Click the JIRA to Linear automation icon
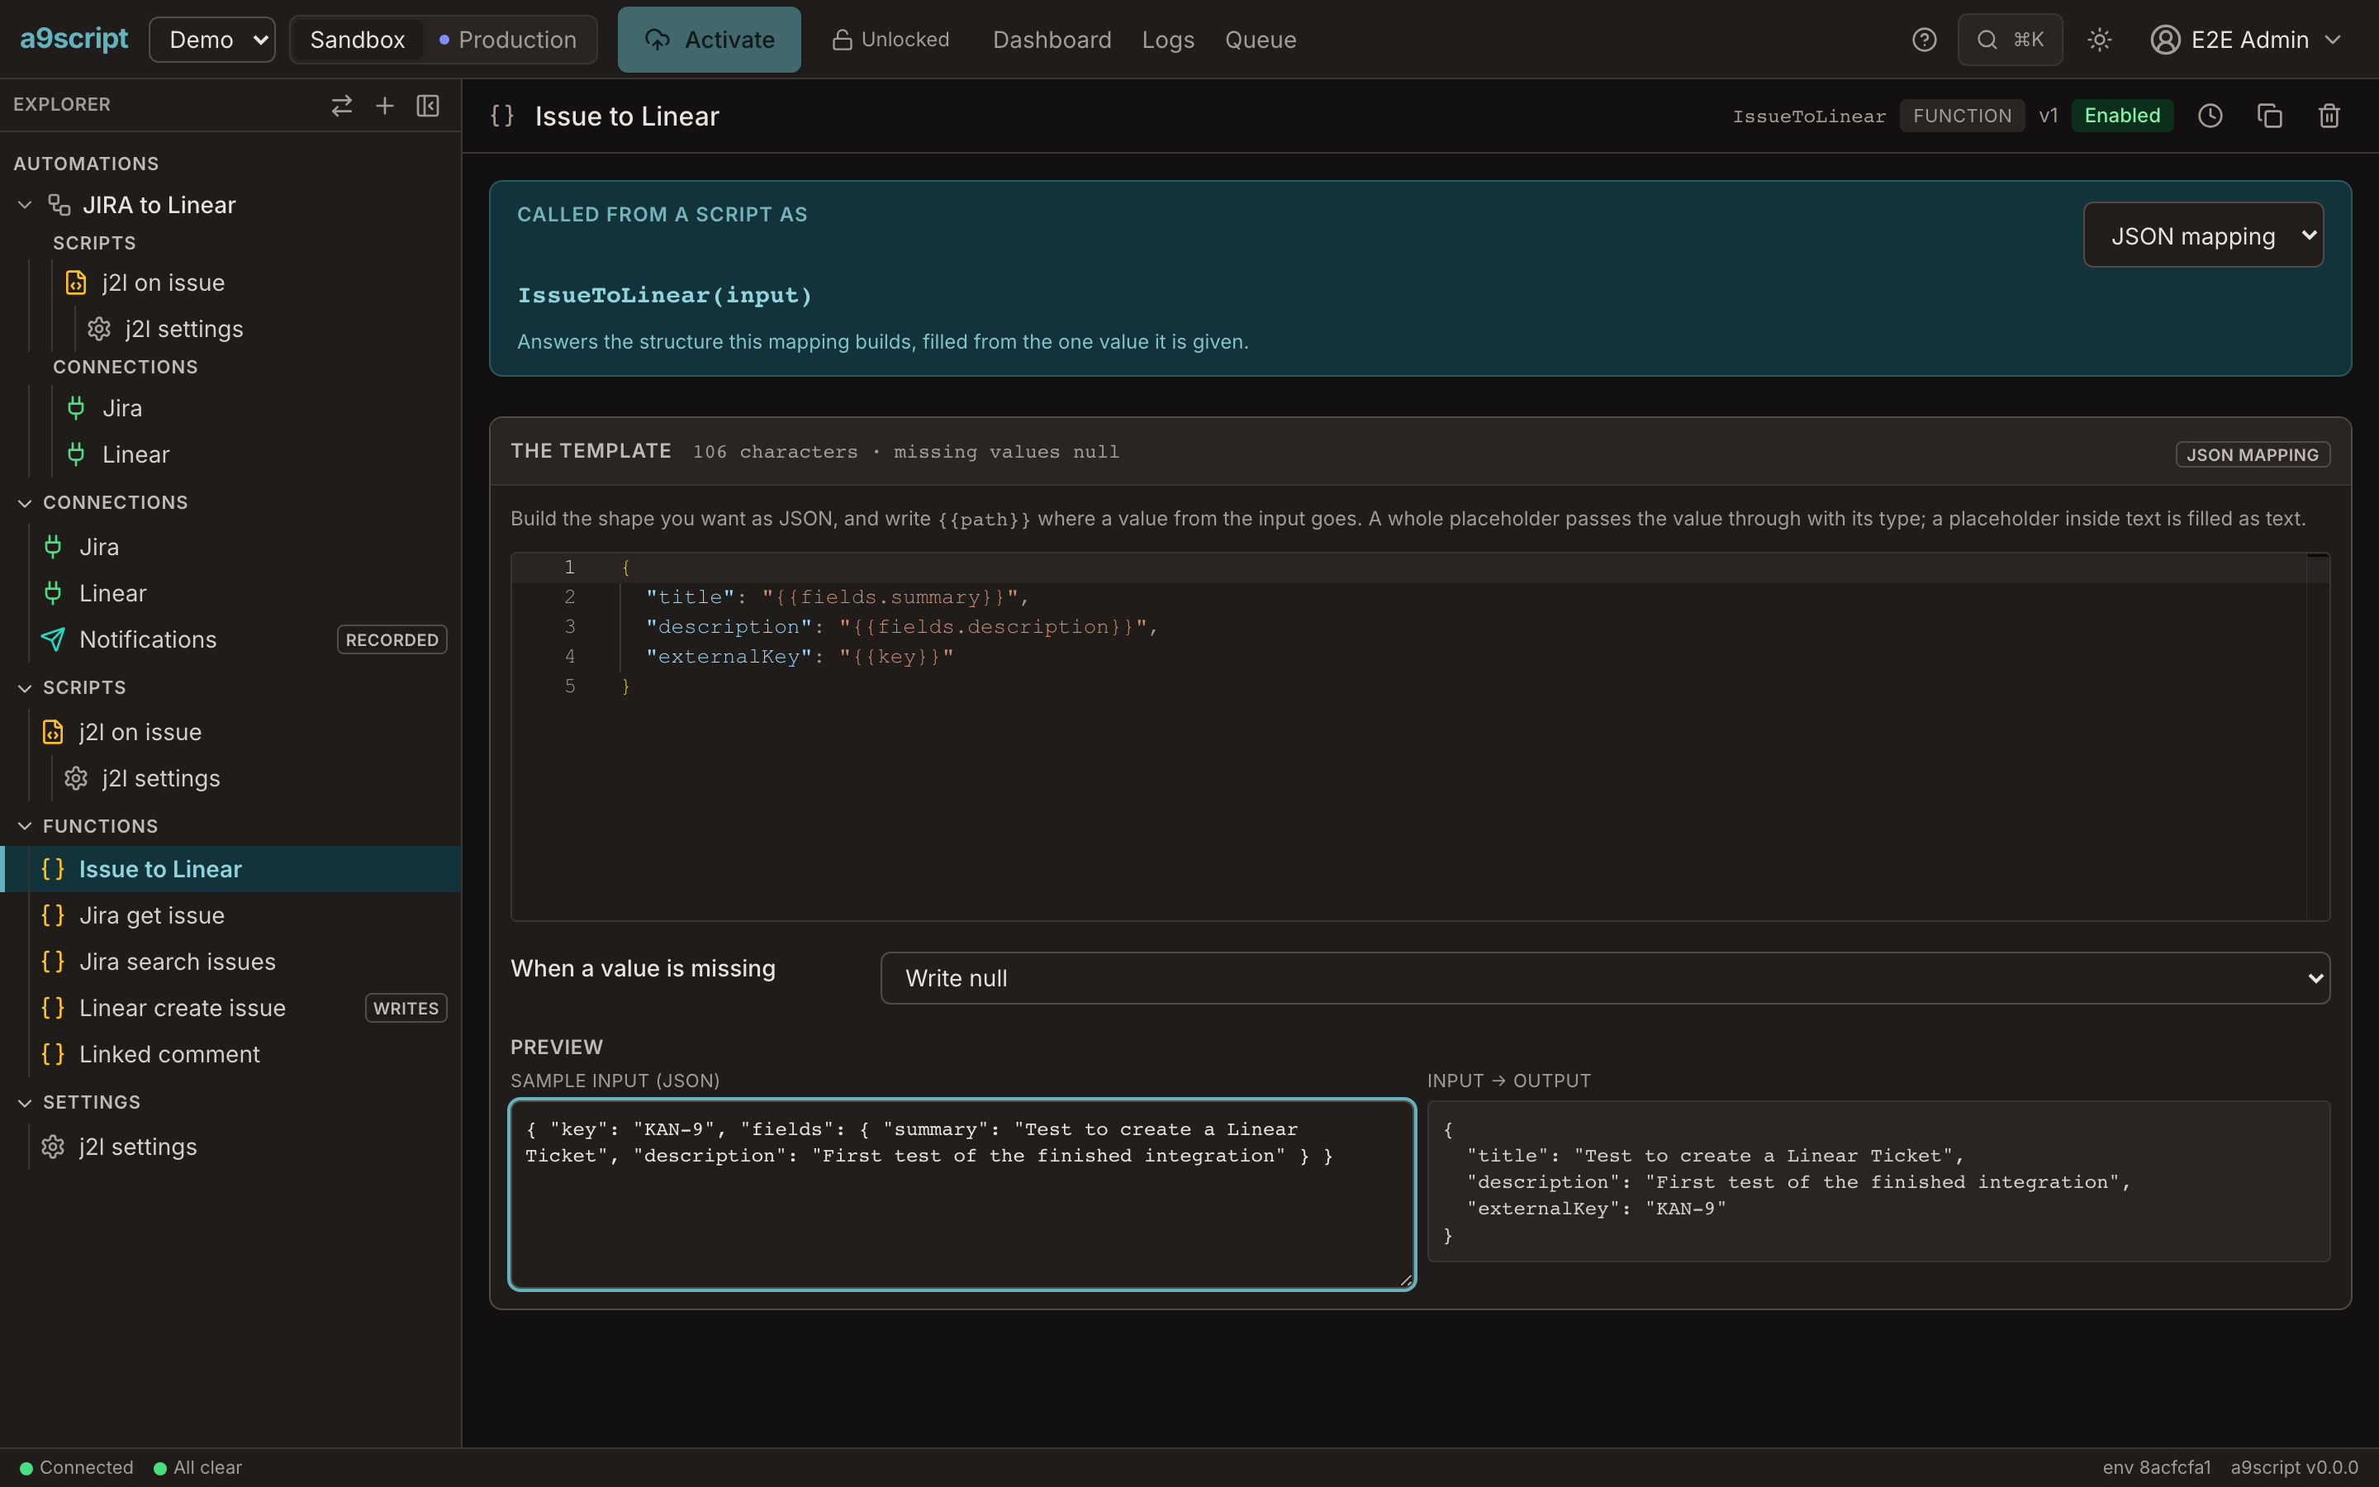This screenshot has height=1487, width=2379. (x=59, y=205)
